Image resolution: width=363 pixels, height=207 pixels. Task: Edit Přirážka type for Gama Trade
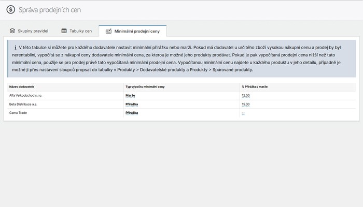(132, 113)
